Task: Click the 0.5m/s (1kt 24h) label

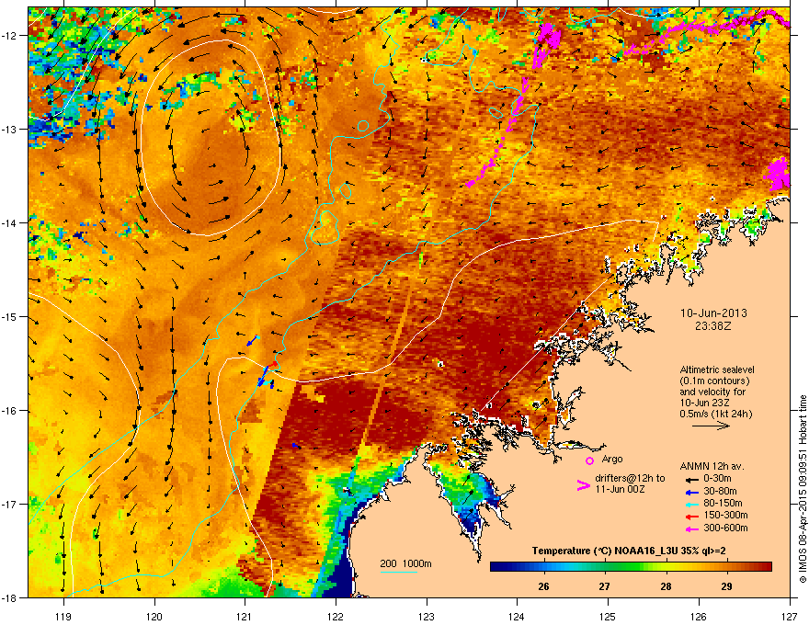Action: [x=715, y=414]
